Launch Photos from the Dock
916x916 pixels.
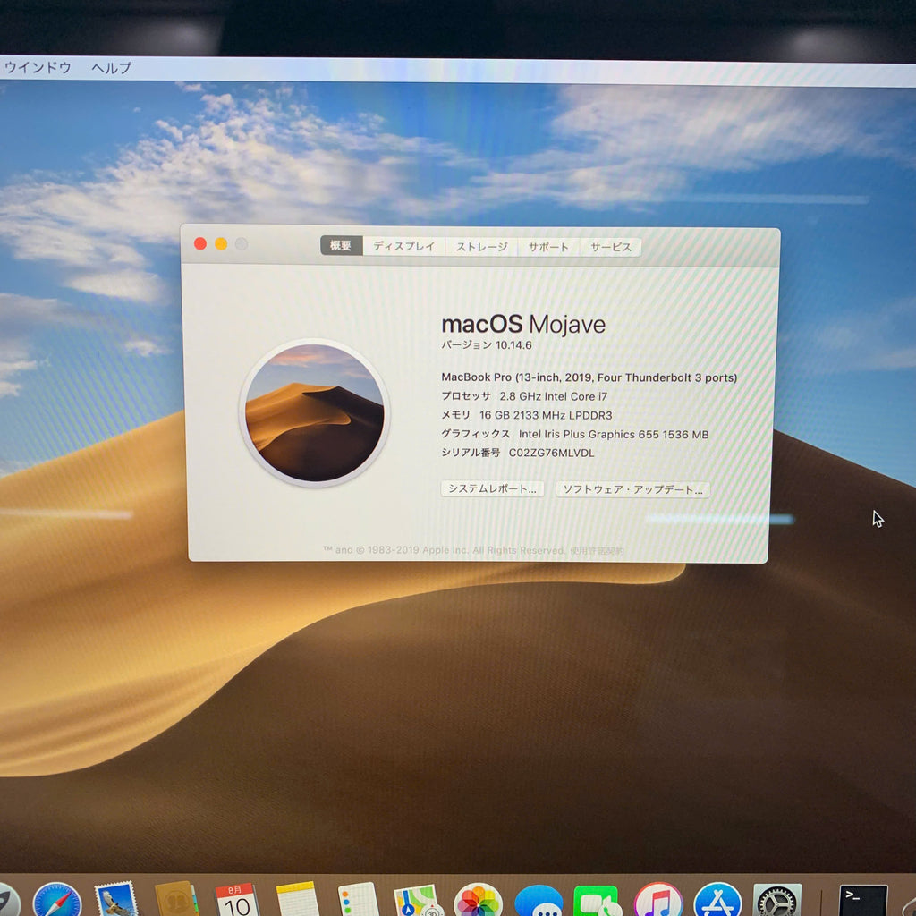click(478, 900)
